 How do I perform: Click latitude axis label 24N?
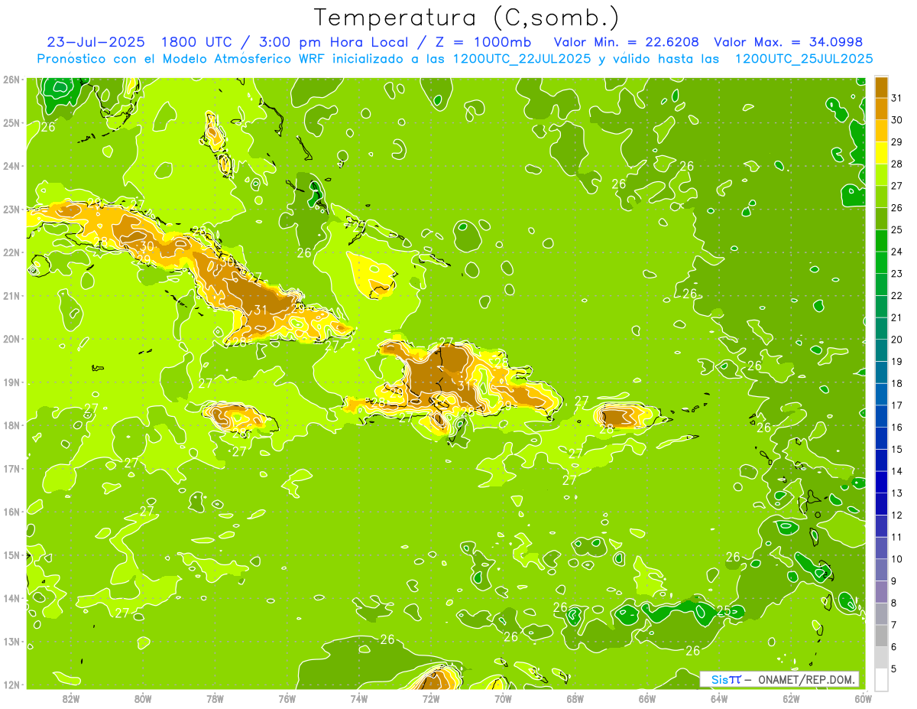tap(11, 166)
